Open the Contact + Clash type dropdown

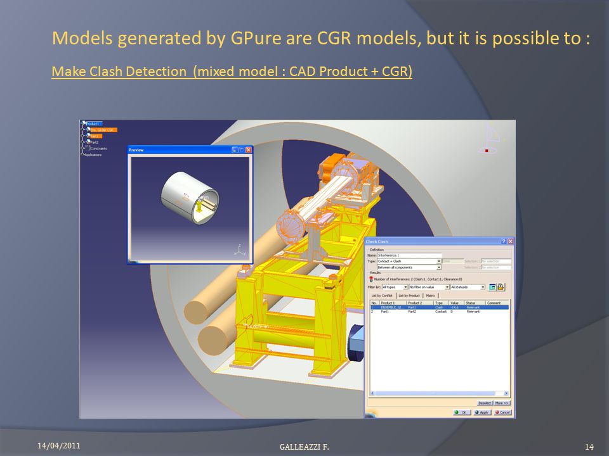(439, 262)
